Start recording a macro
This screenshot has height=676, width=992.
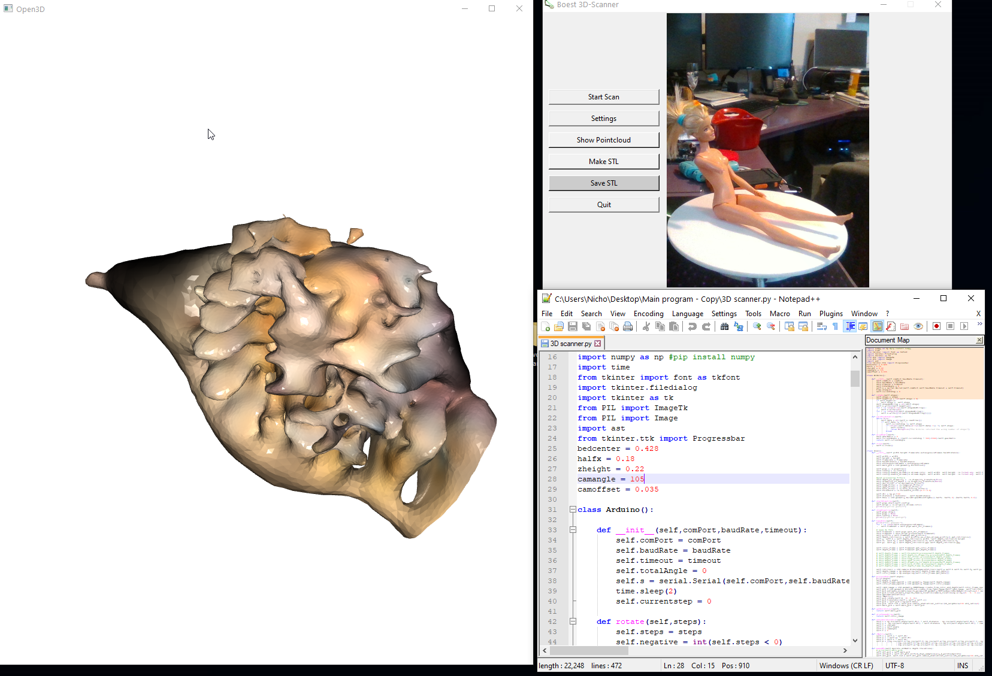coord(936,326)
